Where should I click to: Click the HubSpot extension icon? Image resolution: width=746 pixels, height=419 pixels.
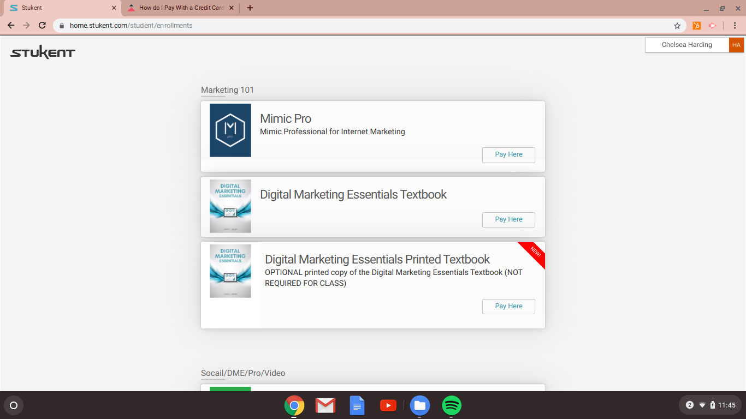[697, 26]
